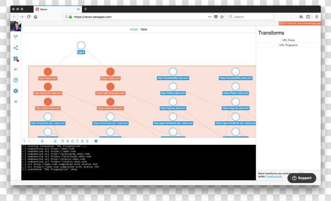Click the save image icon in graph toolbar
Viewport: 331px width, 201px height.
96,141
